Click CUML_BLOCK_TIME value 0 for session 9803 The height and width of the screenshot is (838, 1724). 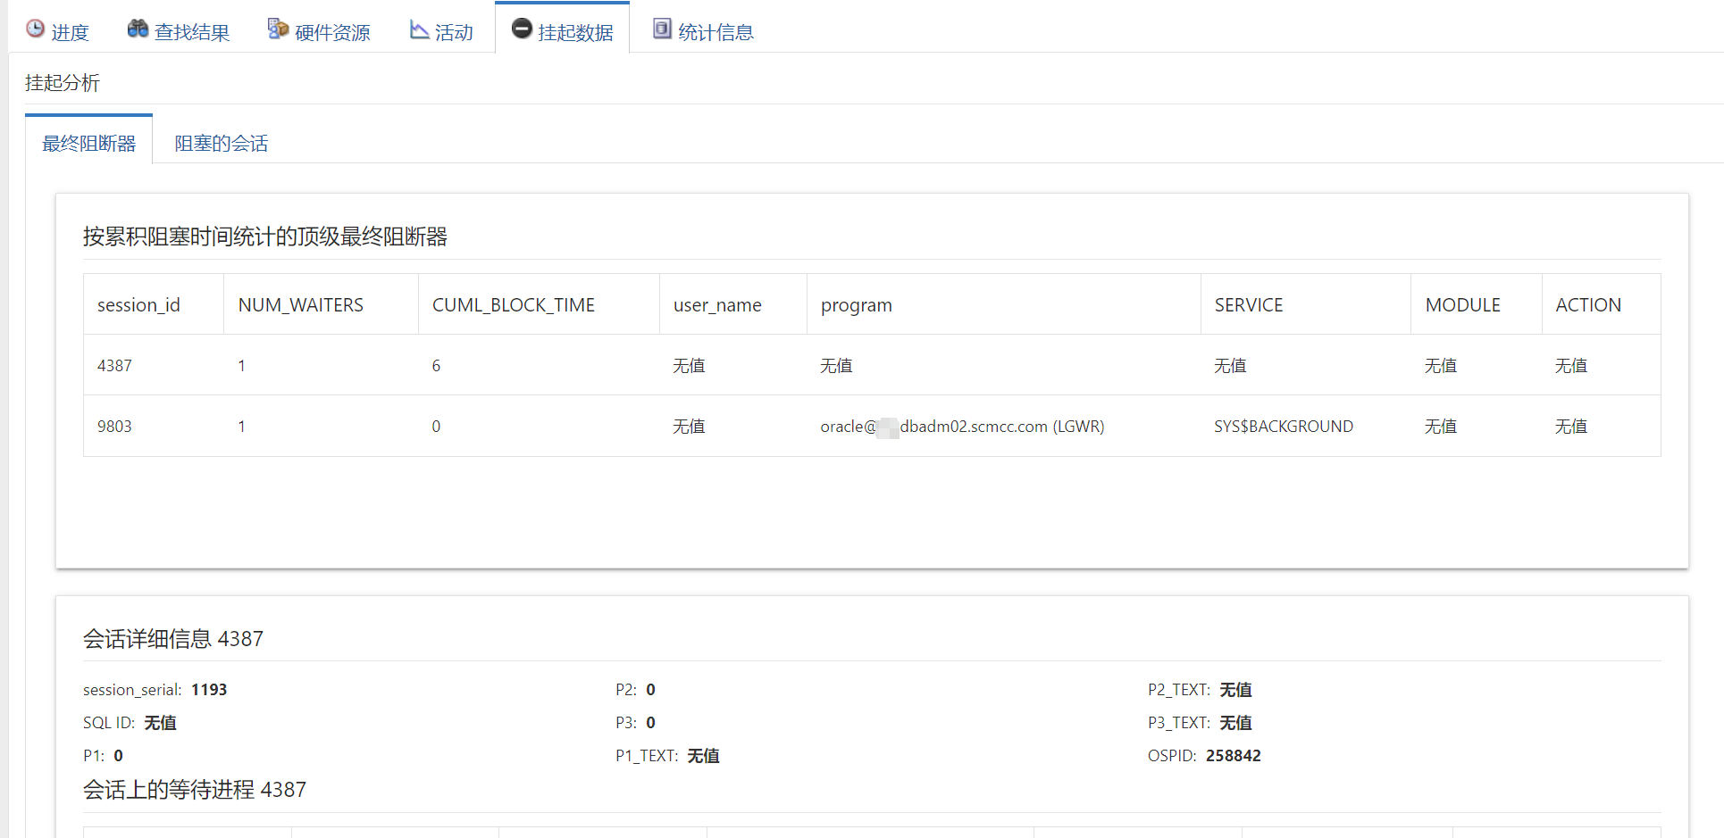point(436,427)
